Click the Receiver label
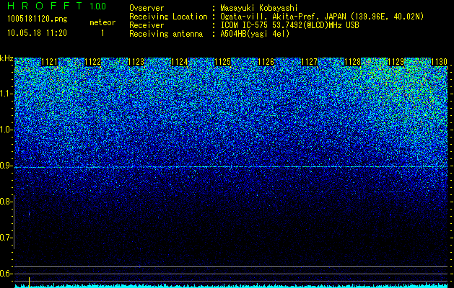Screen dimensions: 454x288 click(x=147, y=25)
